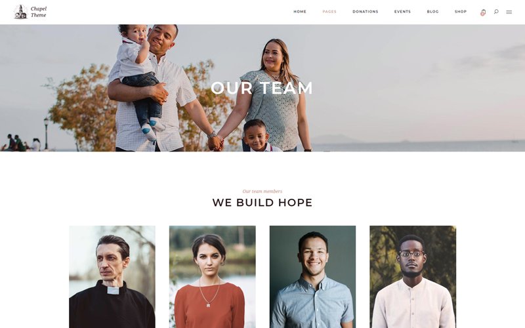Click the Our team members subtitle
This screenshot has width=525, height=328.
(x=262, y=192)
